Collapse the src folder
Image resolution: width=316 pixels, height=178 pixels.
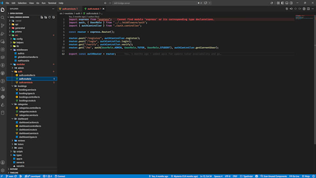pyautogui.click(x=32, y=35)
